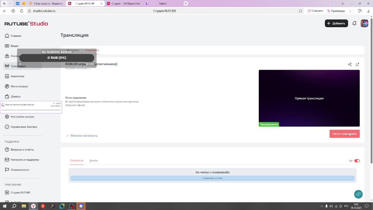Show hidden system tray icons
This screenshot has height=210, width=373.
pos(322,206)
